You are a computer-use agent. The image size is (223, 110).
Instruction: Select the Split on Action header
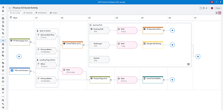(x=45, y=31)
